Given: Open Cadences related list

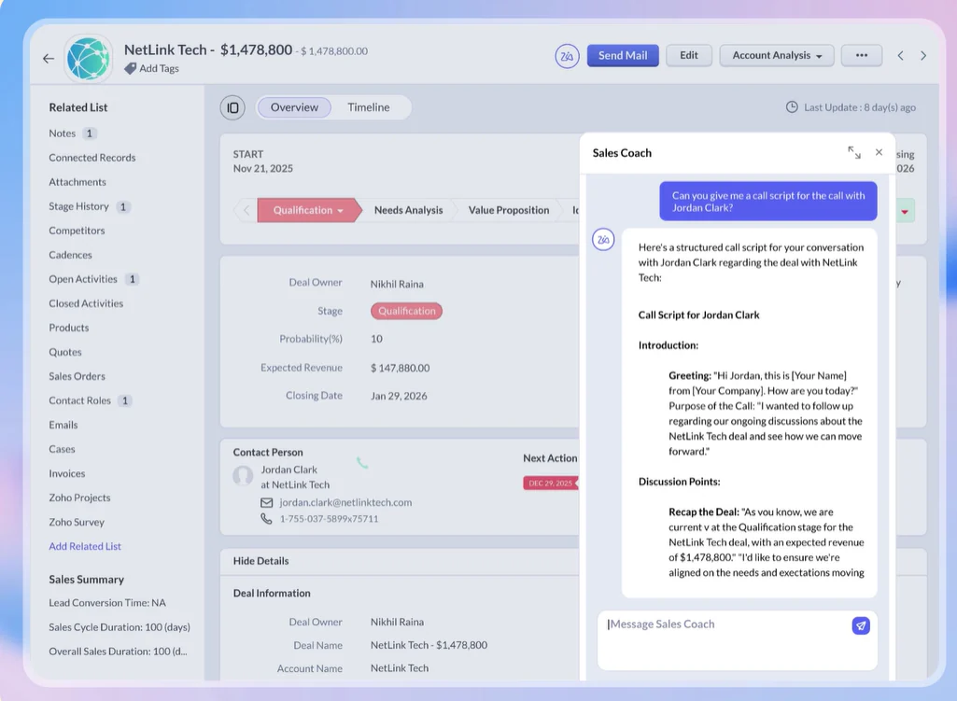Looking at the screenshot, I should tap(70, 255).
